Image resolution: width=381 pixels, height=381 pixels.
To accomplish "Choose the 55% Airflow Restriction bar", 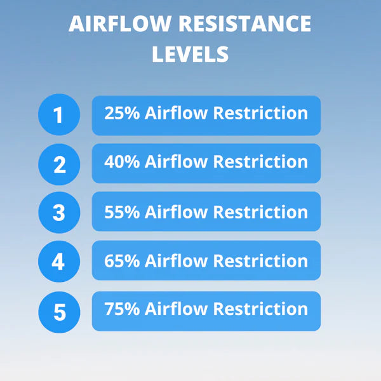I will point(206,212).
